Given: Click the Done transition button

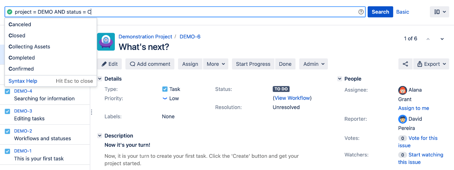Looking at the screenshot, I should [x=285, y=64].
